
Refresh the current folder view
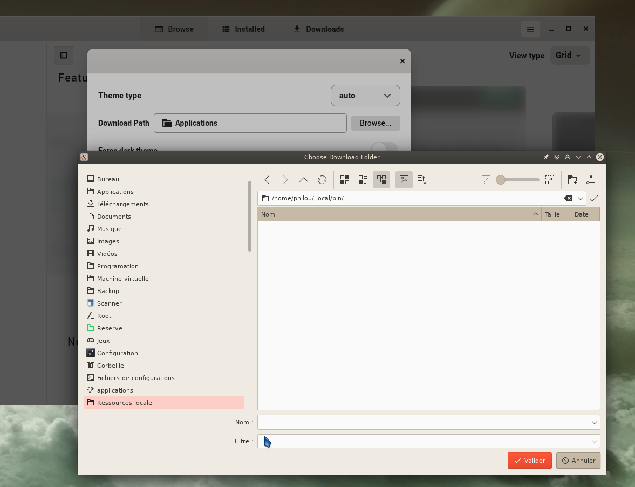[x=322, y=180]
